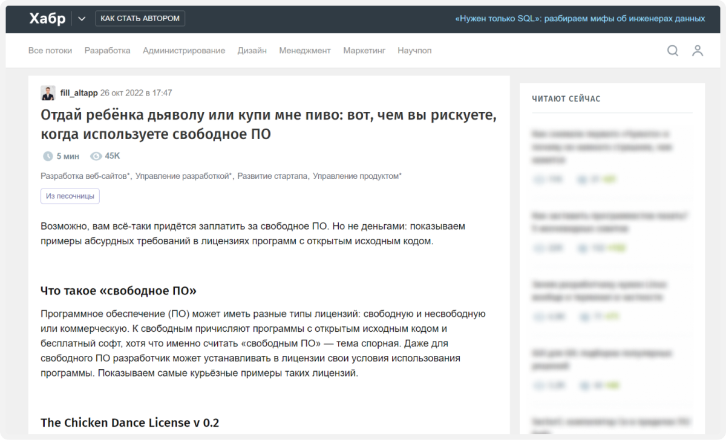Open the Маркетинг section
Viewport: 726px width, 440px height.
(364, 51)
